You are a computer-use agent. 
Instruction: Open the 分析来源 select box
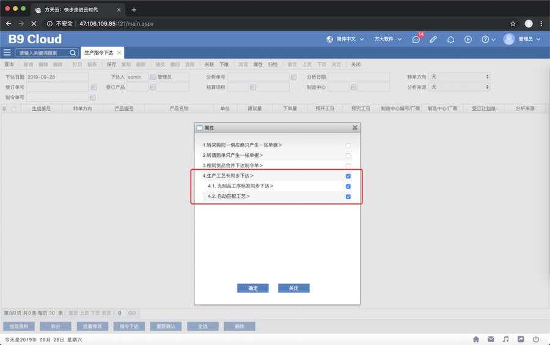pyautogui.click(x=459, y=87)
